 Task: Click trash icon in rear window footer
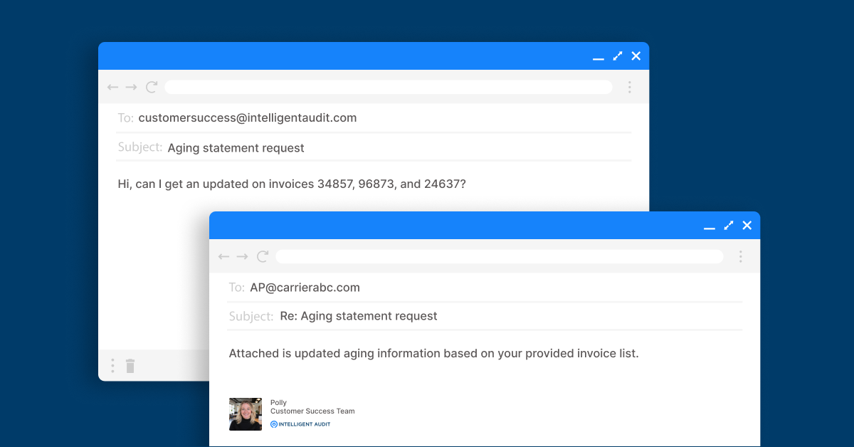130,366
